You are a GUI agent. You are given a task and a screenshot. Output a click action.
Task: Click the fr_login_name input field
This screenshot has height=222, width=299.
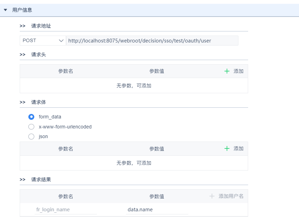coord(65,210)
